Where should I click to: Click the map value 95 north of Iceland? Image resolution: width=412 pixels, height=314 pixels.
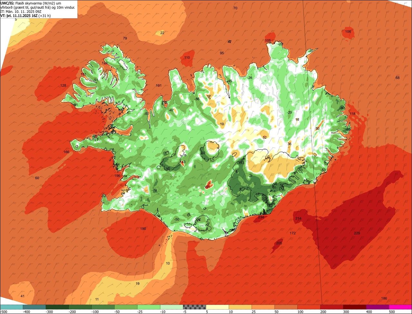point(222,53)
